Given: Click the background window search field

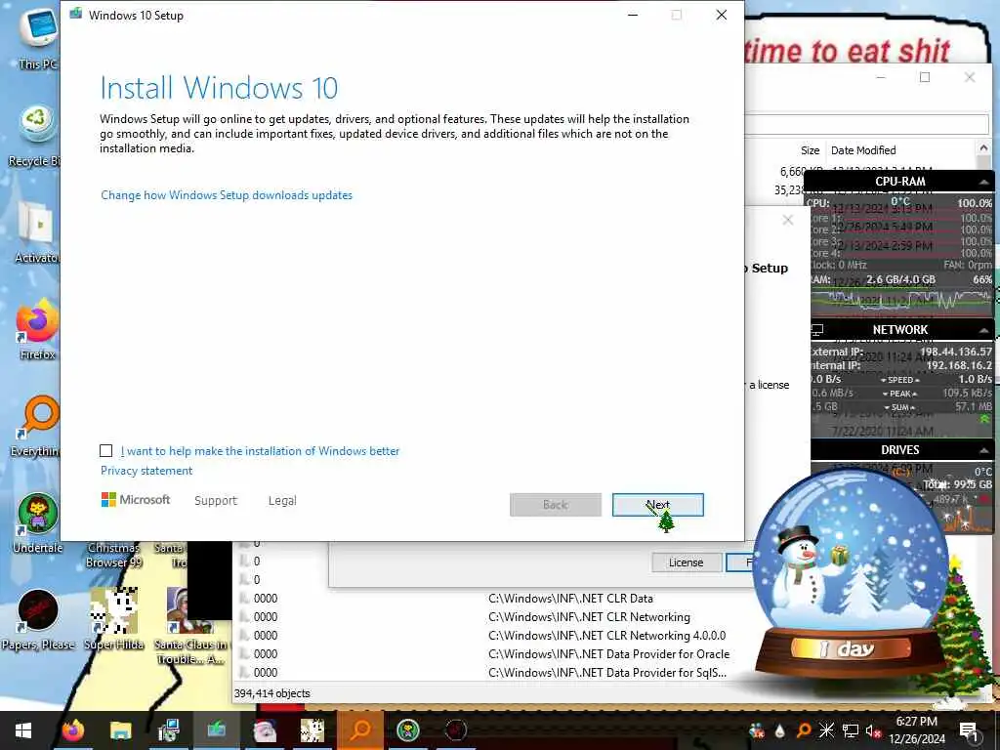Looking at the screenshot, I should pos(866,124).
